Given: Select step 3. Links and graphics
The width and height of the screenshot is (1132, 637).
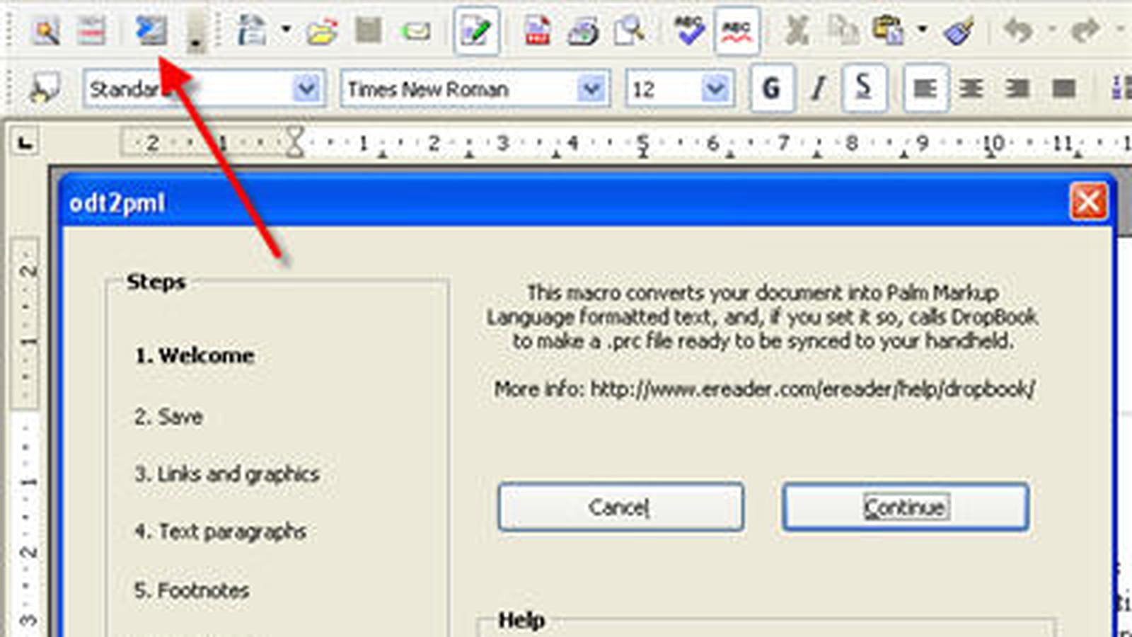Looking at the screenshot, I should pyautogui.click(x=227, y=474).
